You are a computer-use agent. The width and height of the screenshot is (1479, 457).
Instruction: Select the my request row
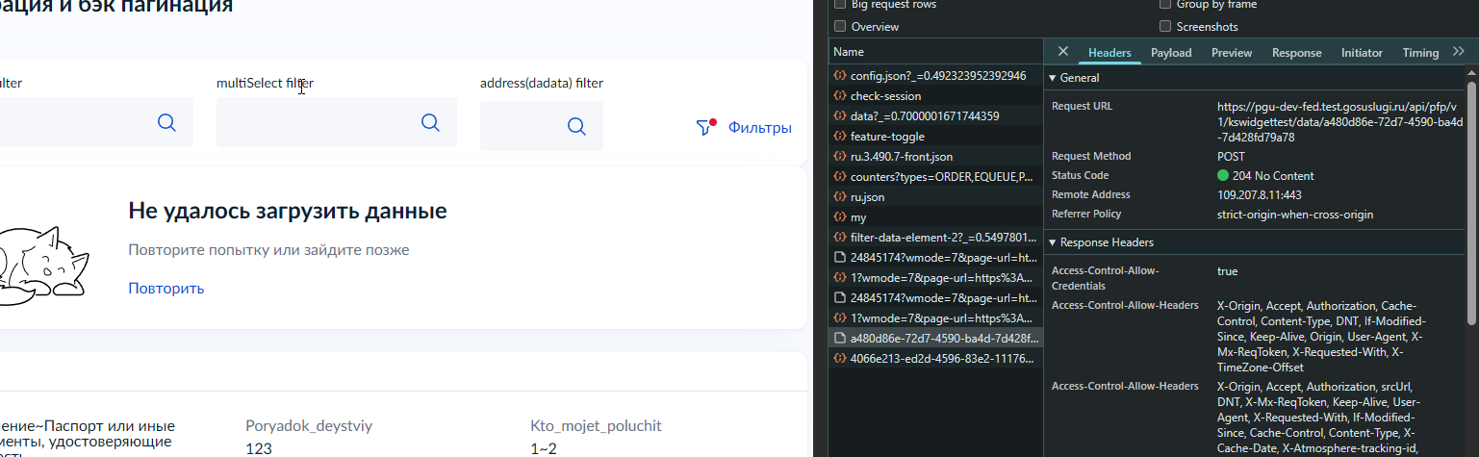(935, 216)
